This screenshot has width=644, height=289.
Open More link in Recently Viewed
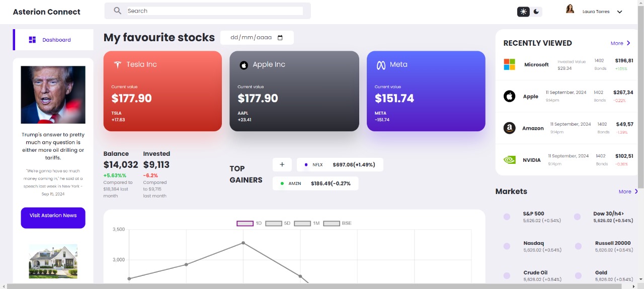617,43
